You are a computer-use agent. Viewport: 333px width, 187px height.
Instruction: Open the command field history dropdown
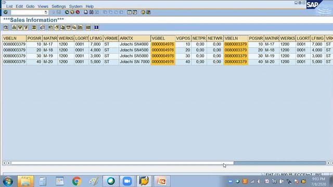point(46,12)
